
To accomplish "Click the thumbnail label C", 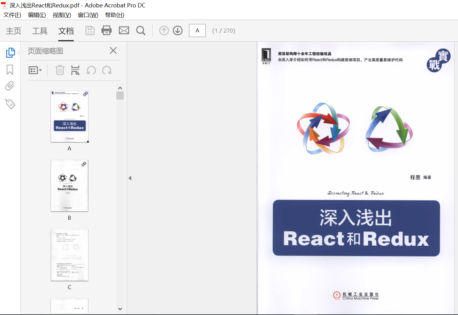I will (69, 287).
